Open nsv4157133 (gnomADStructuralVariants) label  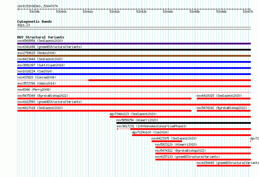(187, 157)
